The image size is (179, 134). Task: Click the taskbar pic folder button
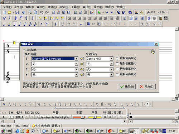coord(57,131)
